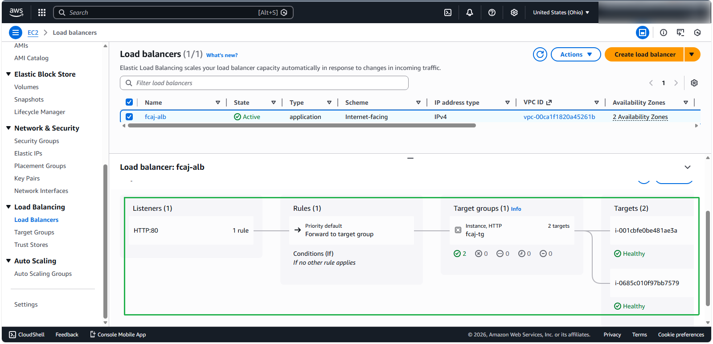The height and width of the screenshot is (344, 713).
Task: Collapse the fcaj-alb details panel chevron
Action: pyautogui.click(x=688, y=167)
